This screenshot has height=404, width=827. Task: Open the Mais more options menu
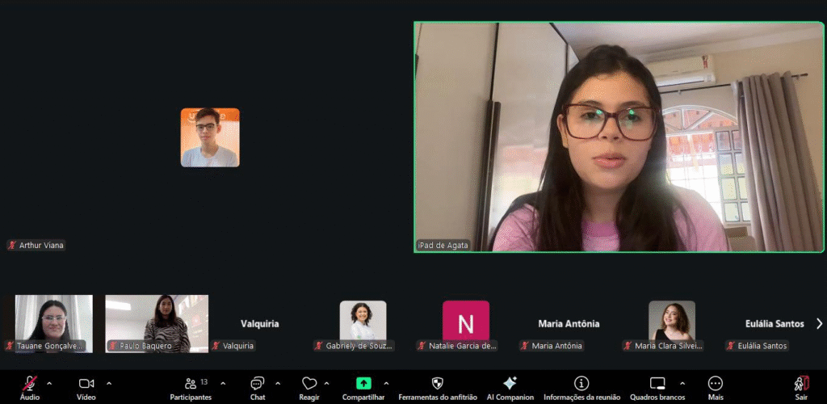coord(716,383)
